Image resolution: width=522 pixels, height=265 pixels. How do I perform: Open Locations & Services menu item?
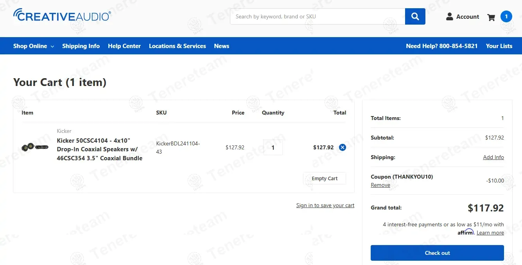click(177, 46)
